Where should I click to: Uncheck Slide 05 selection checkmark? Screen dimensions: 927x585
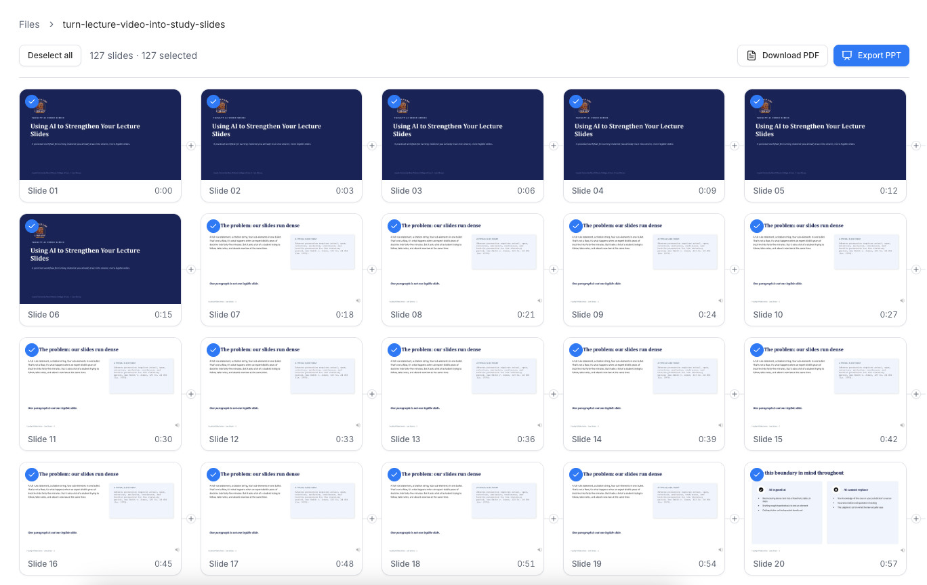point(757,102)
